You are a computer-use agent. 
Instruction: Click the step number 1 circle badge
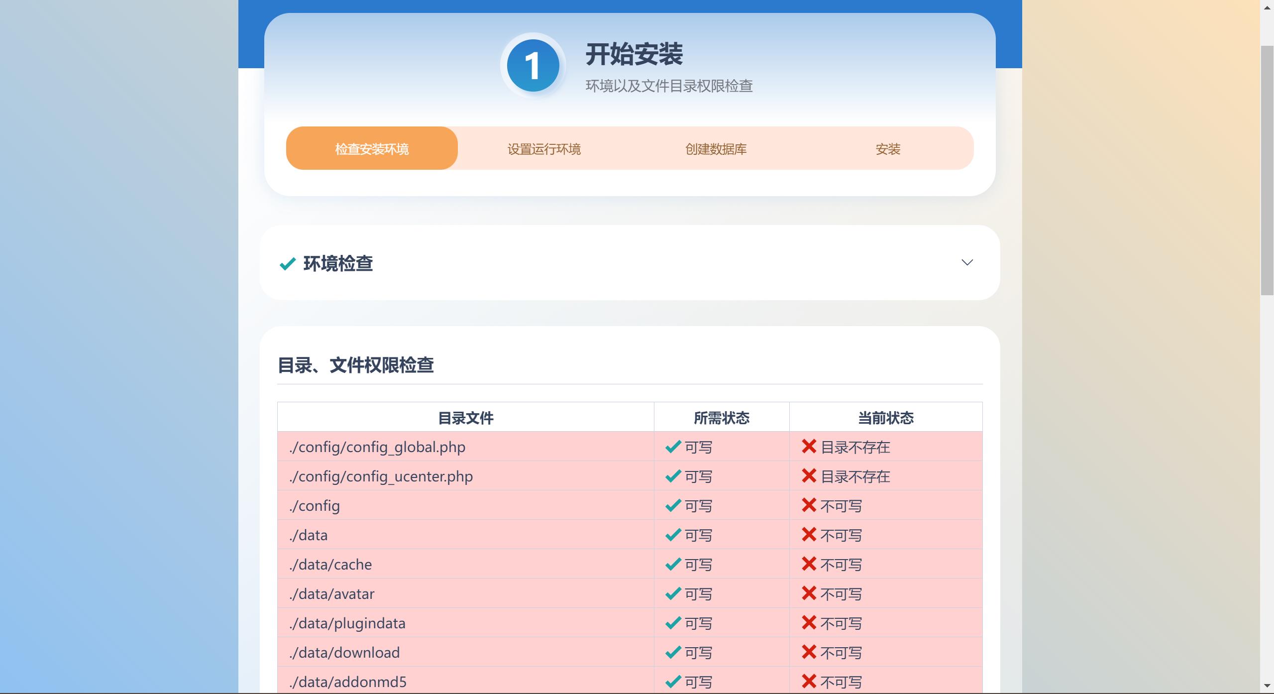[533, 66]
